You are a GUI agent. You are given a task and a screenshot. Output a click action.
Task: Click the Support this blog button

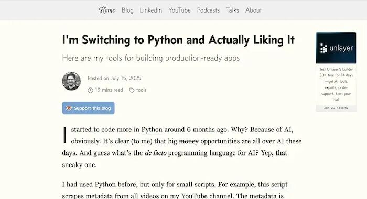pos(88,108)
